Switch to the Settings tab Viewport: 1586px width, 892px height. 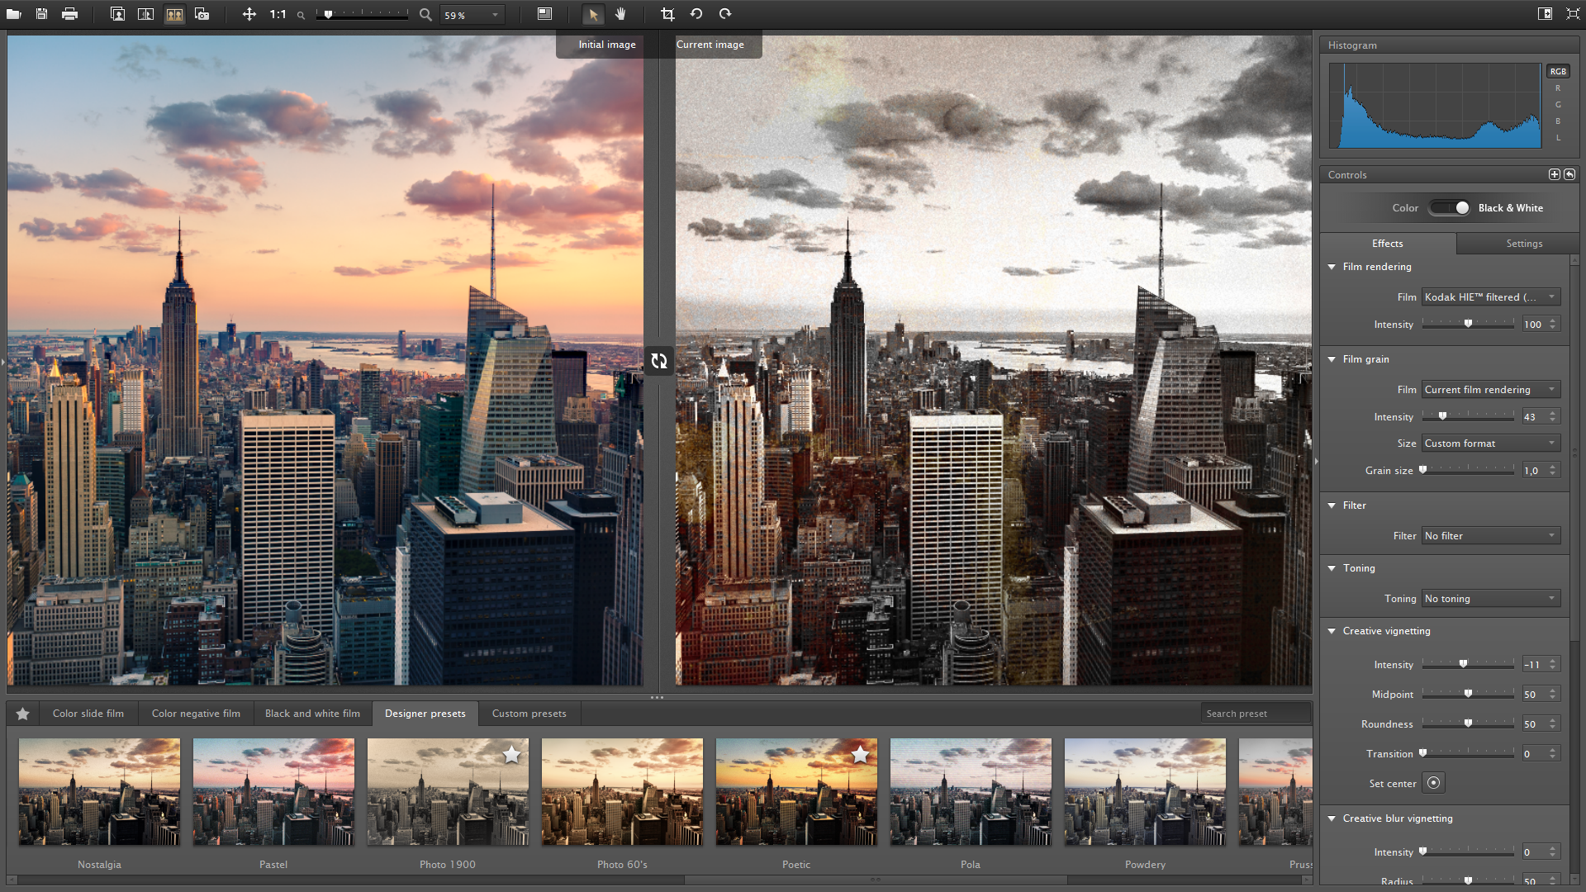(x=1523, y=244)
